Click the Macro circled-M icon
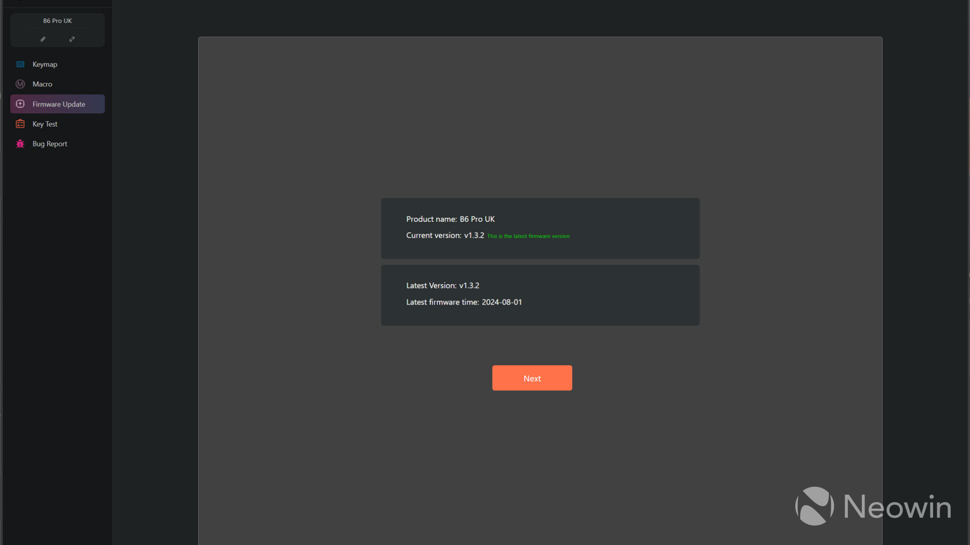970x545 pixels. (20, 84)
